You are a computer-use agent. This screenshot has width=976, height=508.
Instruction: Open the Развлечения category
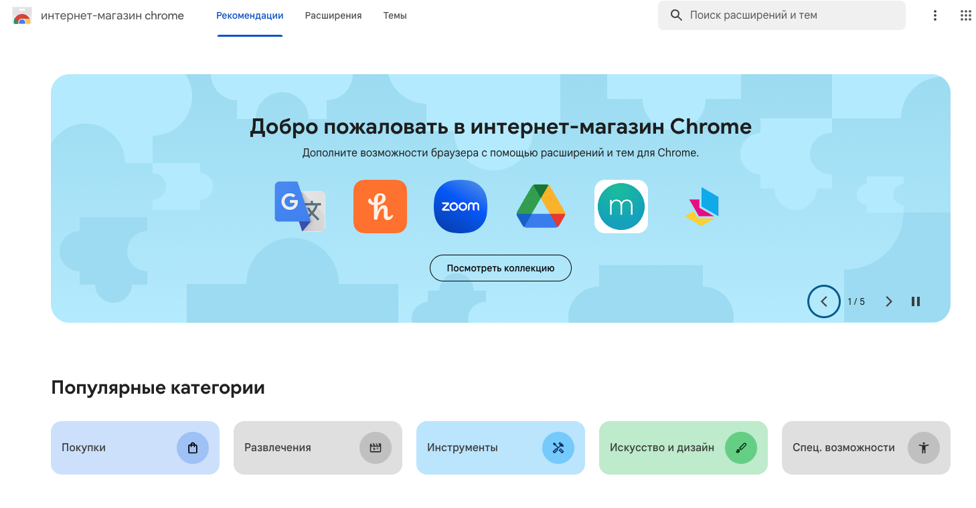click(x=318, y=448)
